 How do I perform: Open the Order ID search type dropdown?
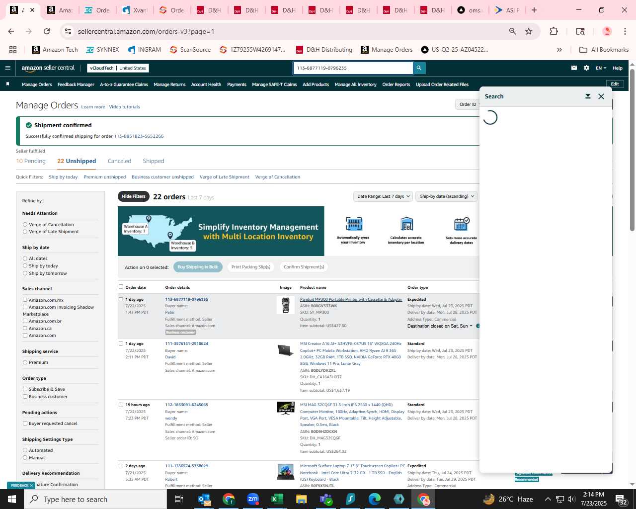point(468,104)
